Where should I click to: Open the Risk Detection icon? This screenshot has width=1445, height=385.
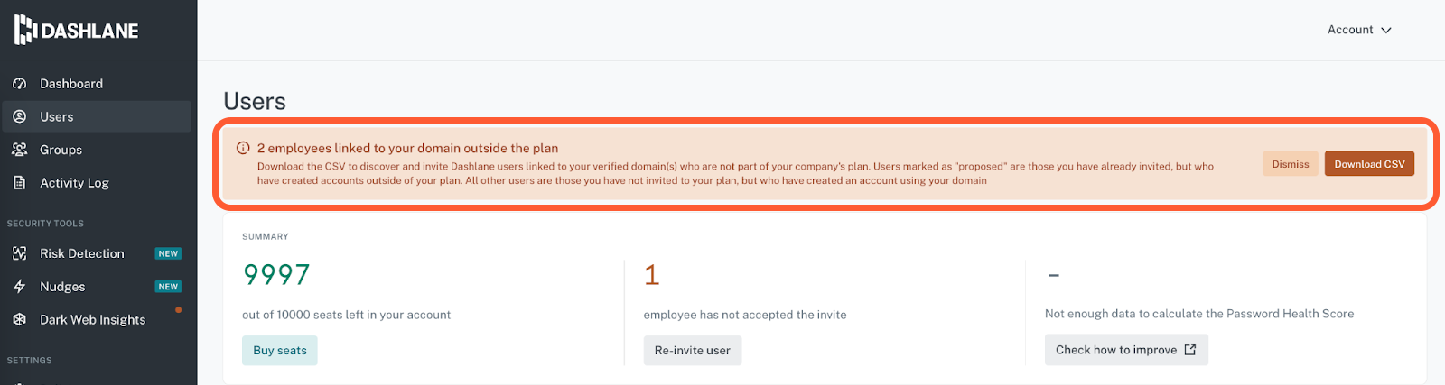(19, 253)
